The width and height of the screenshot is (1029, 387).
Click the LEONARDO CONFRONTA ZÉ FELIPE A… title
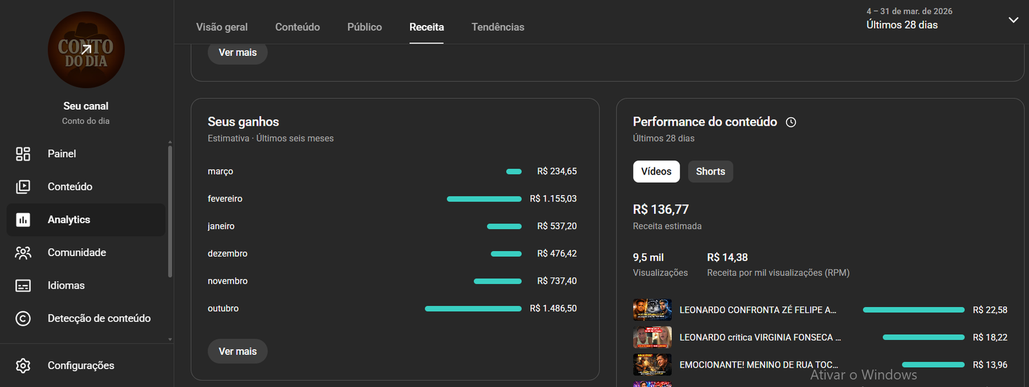pyautogui.click(x=758, y=310)
